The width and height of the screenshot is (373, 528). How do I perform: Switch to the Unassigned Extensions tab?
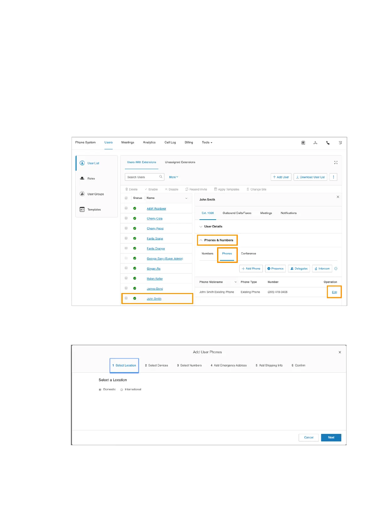[180, 162]
